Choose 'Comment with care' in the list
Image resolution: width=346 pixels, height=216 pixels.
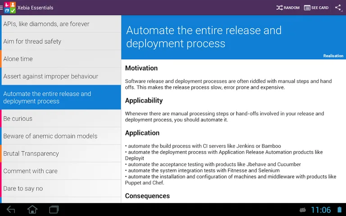(x=61, y=171)
